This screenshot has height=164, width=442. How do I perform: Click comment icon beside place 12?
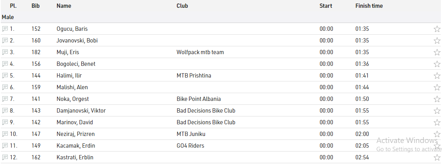(5, 157)
